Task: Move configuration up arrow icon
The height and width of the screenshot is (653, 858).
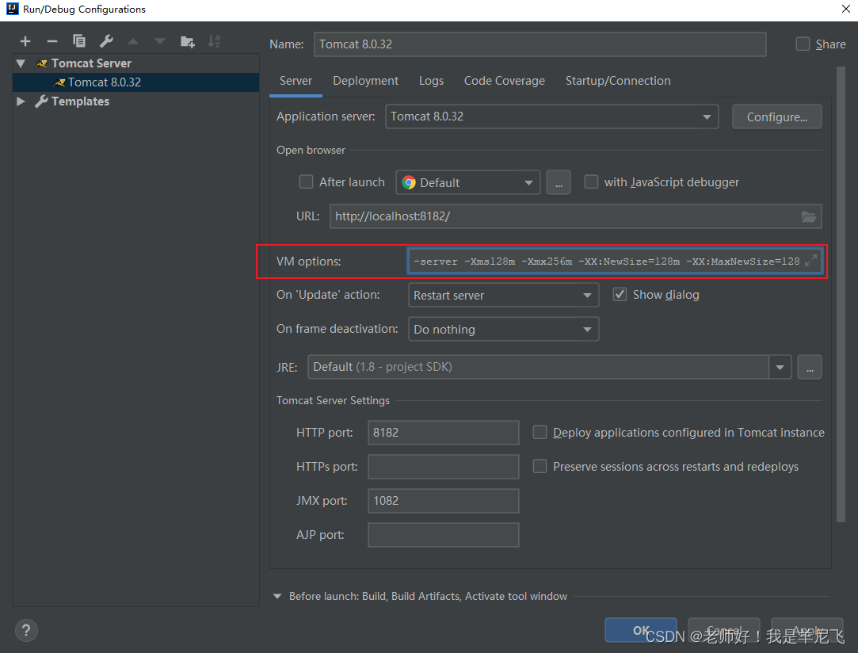Action: pos(133,41)
